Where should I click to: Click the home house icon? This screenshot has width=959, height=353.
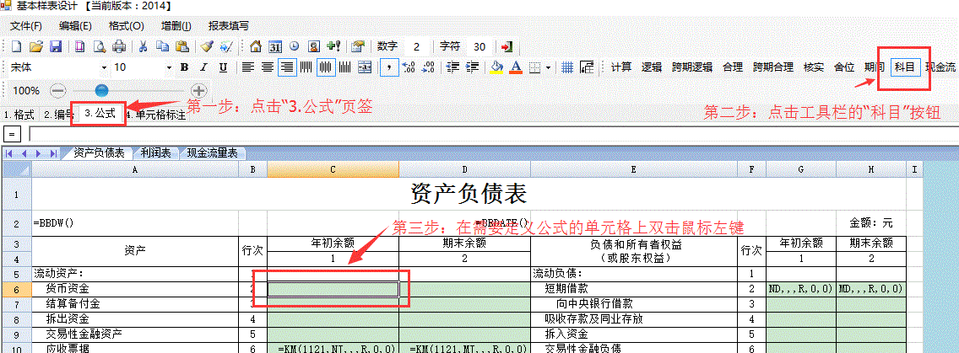[256, 46]
